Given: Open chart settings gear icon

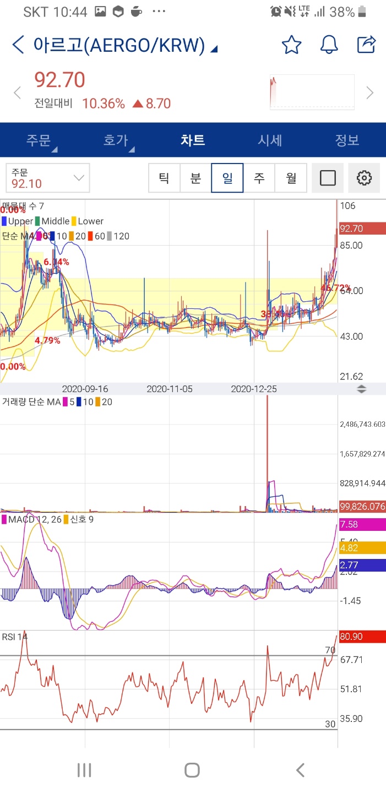Looking at the screenshot, I should click(x=364, y=178).
